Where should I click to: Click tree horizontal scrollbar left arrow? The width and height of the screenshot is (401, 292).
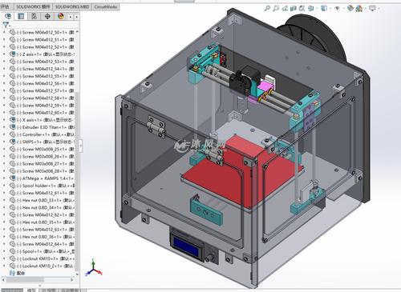(3, 280)
